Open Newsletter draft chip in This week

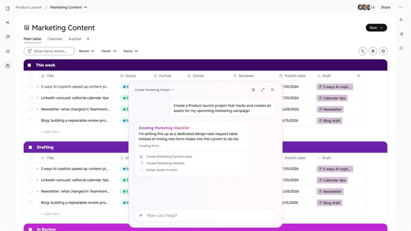point(330,109)
